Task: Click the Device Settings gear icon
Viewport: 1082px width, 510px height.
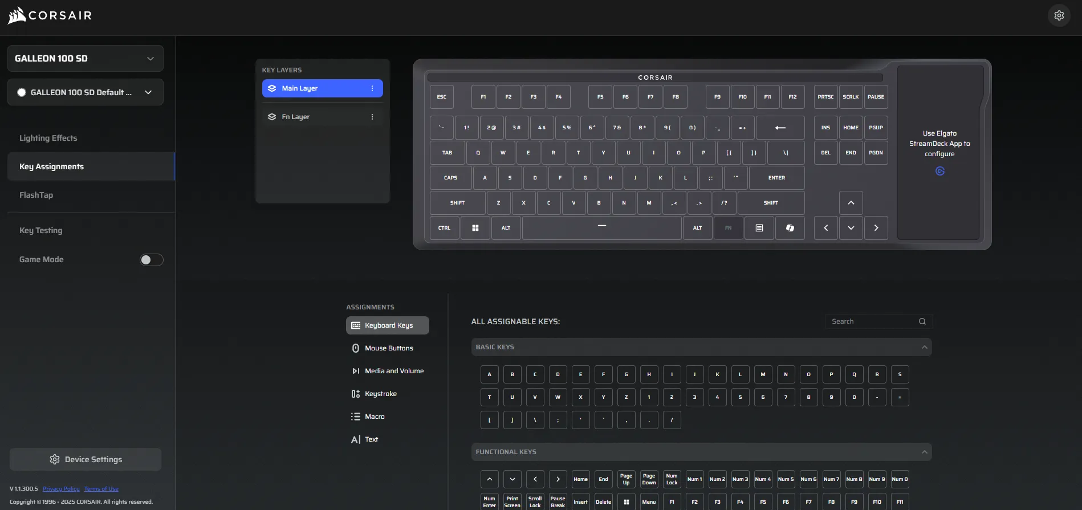Action: (55, 459)
